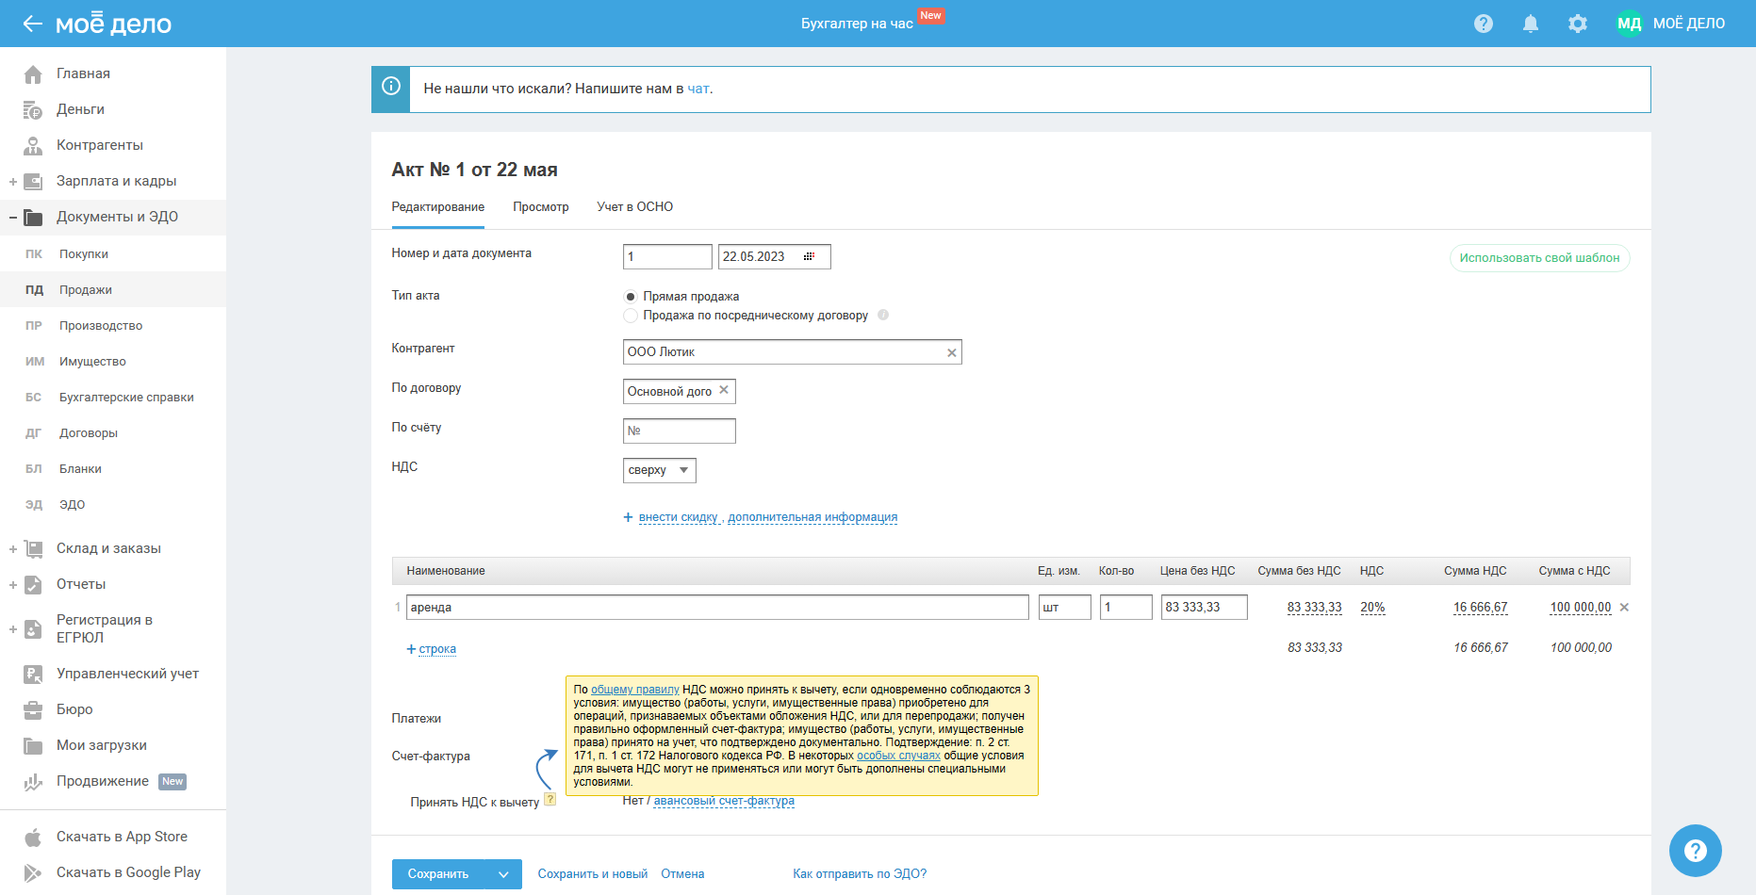Click the help hint next to посредническому договору
Image resolution: width=1756 pixels, height=895 pixels.
(x=883, y=315)
